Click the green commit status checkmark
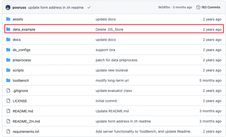 pos(89,8)
